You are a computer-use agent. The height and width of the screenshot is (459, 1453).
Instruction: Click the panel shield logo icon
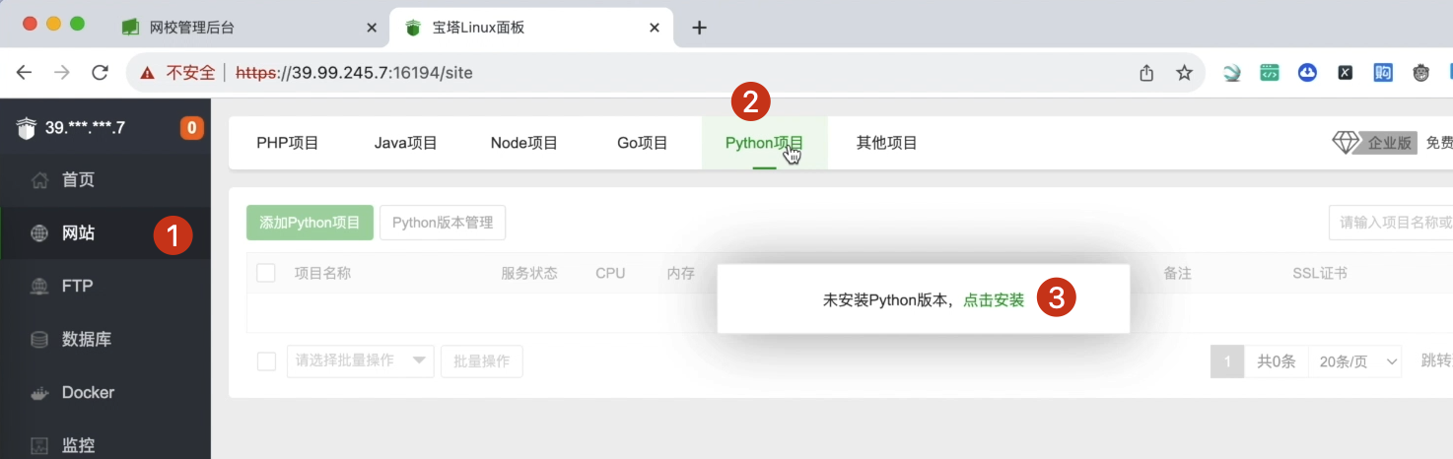(26, 127)
